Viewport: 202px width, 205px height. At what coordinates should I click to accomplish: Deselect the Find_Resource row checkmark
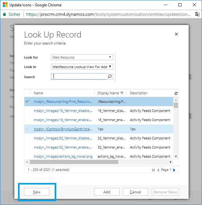coord(27,102)
